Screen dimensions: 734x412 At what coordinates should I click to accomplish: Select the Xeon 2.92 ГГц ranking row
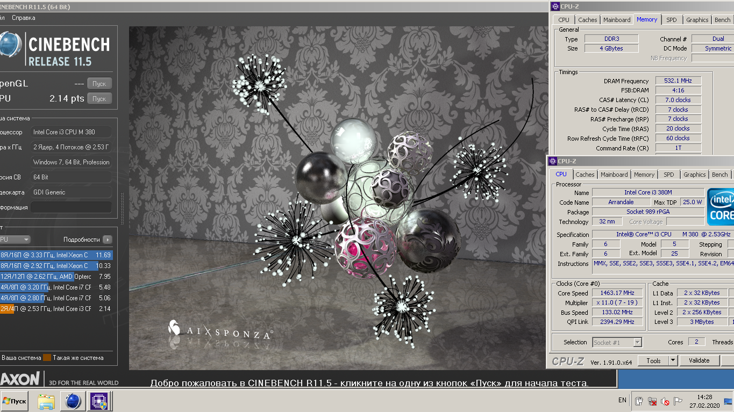(56, 266)
